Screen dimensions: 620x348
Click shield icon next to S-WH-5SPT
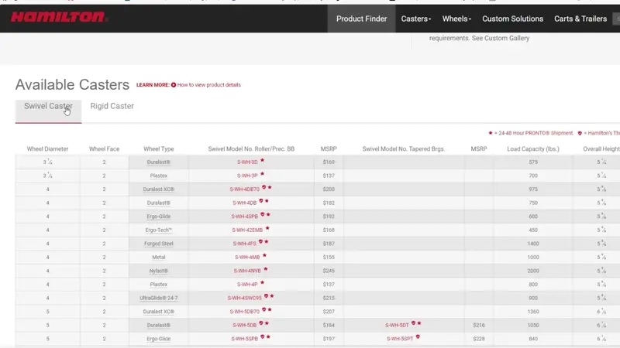[x=418, y=337]
